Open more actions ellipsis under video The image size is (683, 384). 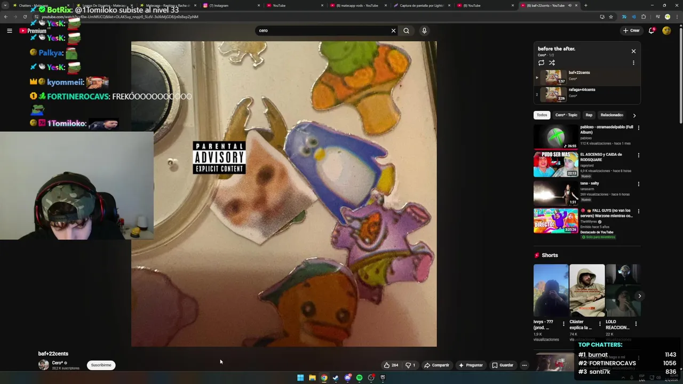click(x=525, y=365)
